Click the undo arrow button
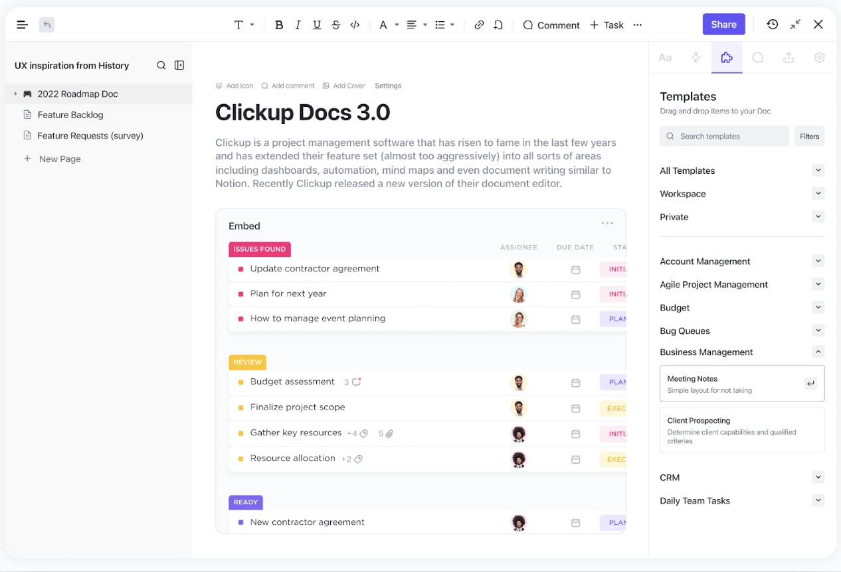 (47, 25)
